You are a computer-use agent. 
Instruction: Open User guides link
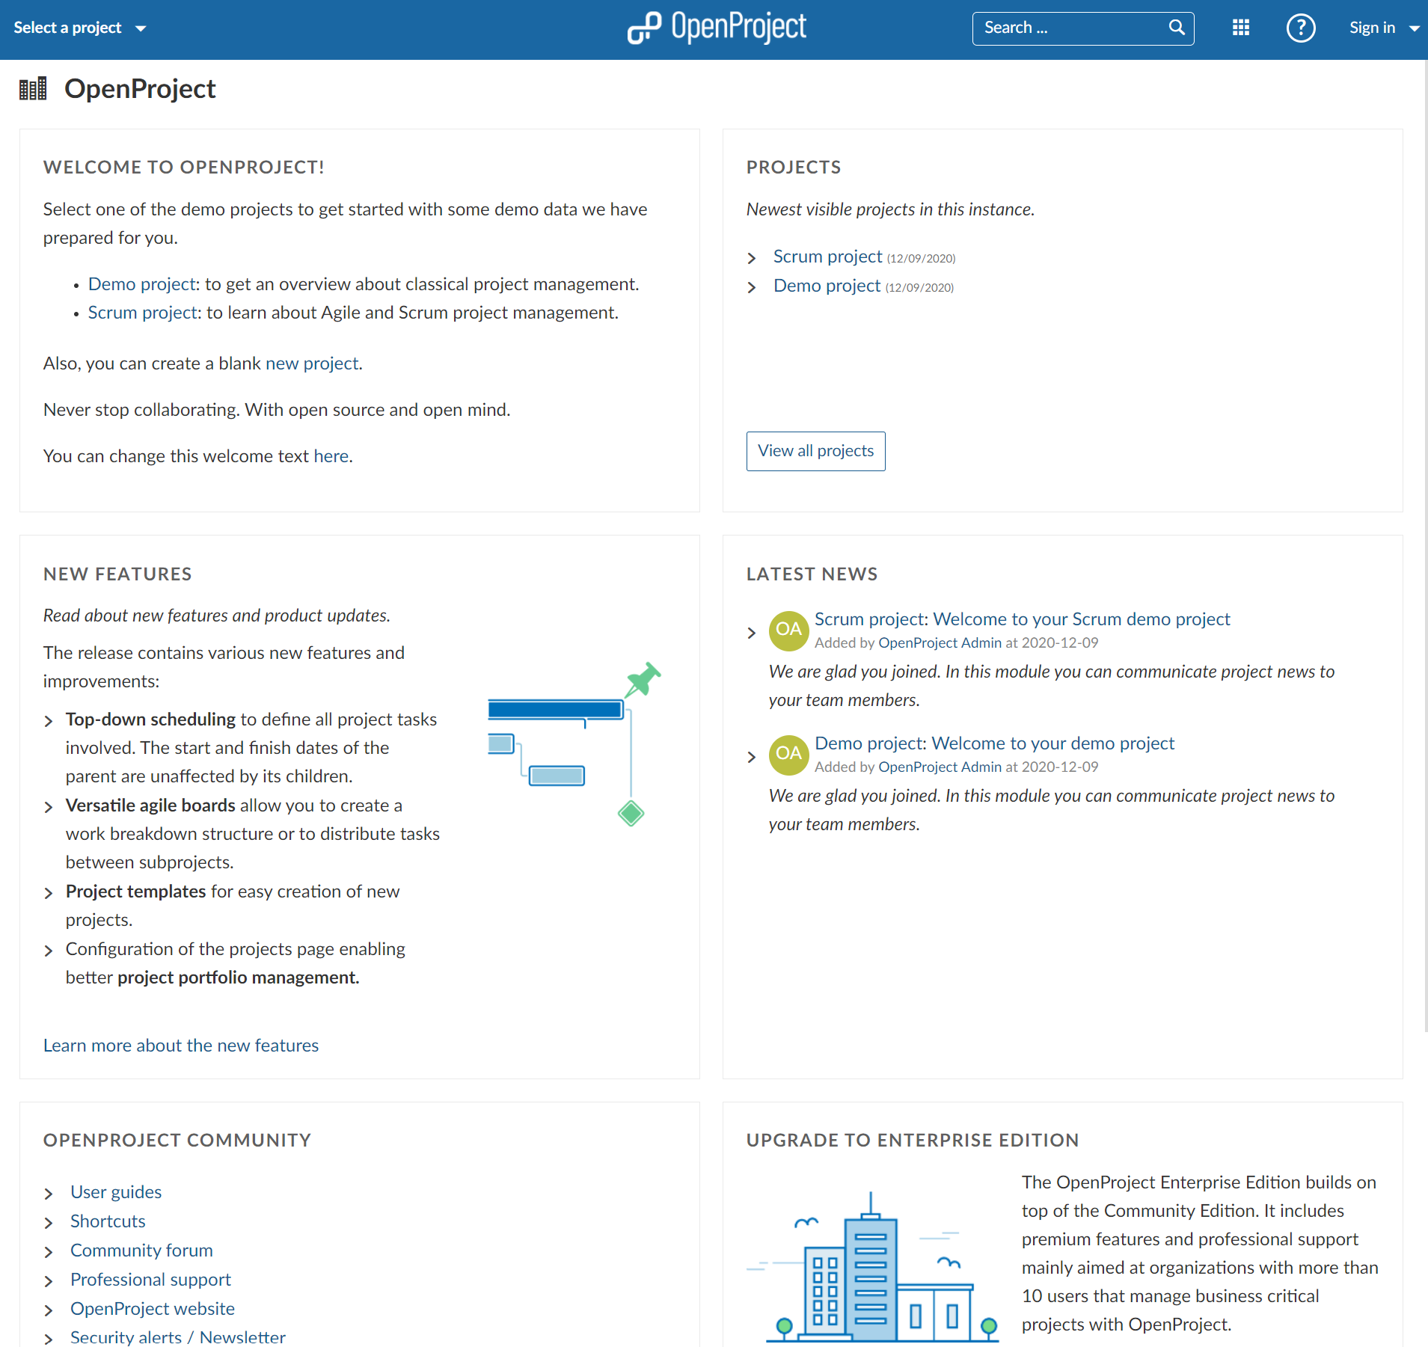[116, 1192]
